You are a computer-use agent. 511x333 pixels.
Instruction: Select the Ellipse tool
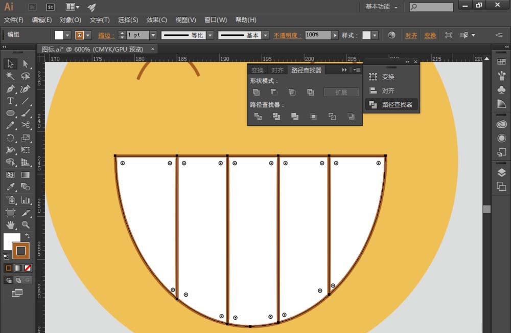[x=10, y=113]
